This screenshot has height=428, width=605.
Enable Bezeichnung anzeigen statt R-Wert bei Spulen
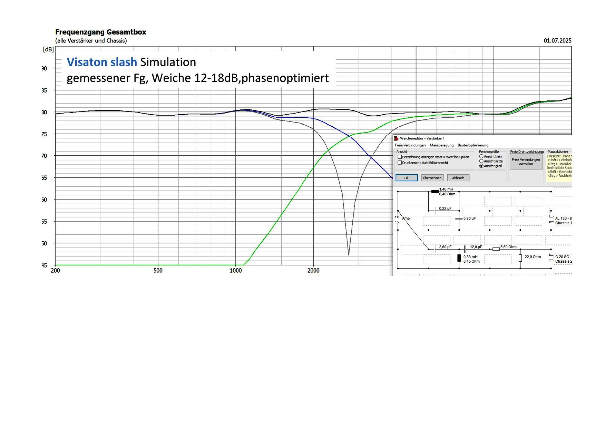pyautogui.click(x=400, y=157)
